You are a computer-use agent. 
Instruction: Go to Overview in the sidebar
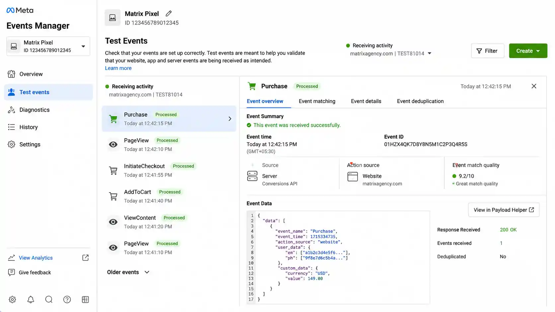pos(48,74)
